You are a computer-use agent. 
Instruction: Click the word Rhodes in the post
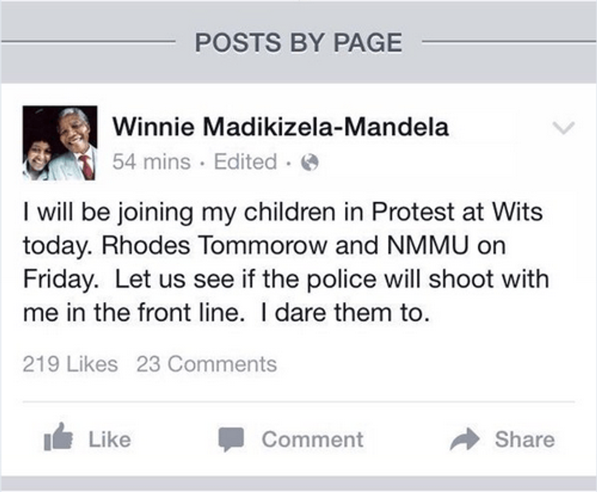tap(146, 245)
